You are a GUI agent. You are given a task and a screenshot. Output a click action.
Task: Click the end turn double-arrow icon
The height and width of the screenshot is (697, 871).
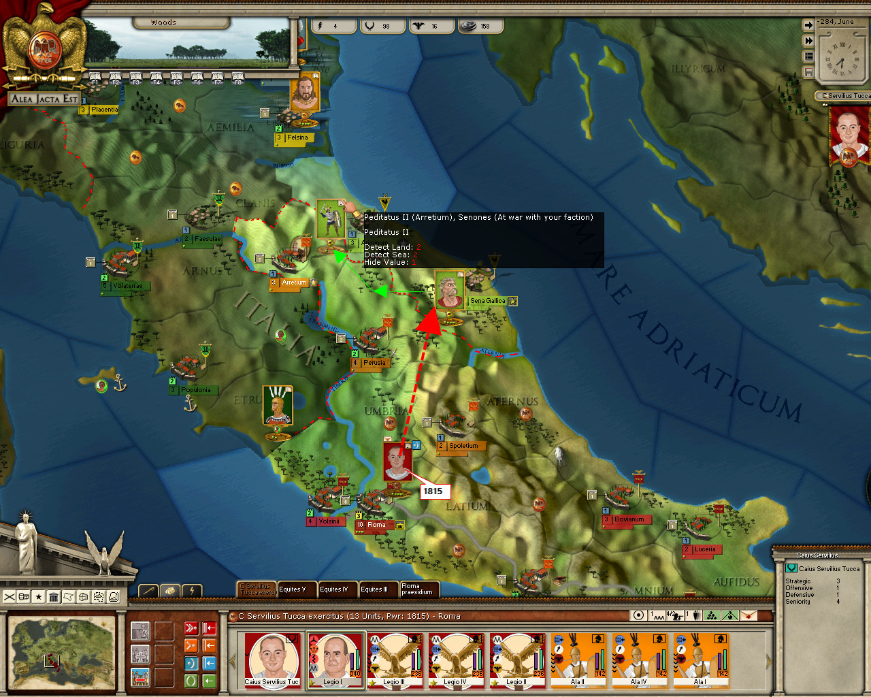[x=808, y=41]
